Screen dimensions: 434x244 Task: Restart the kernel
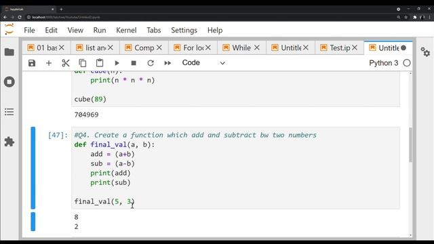(151, 63)
